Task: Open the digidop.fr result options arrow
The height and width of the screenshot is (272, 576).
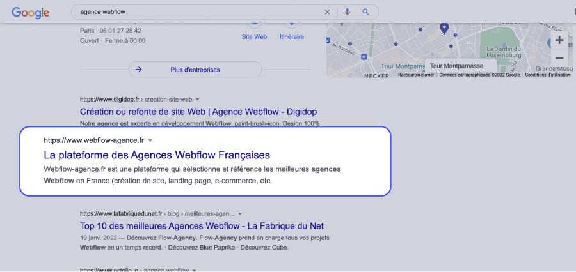Action: click(197, 100)
